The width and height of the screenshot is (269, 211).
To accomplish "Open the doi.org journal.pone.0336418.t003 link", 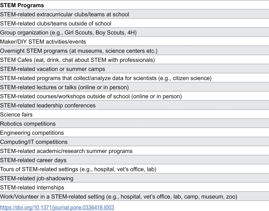I will coord(57,207).
